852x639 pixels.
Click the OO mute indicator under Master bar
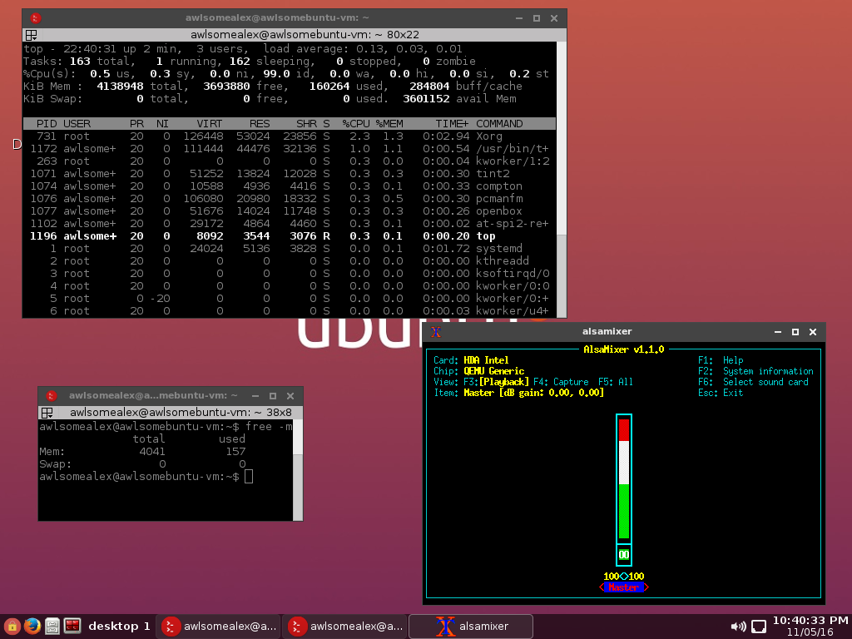click(624, 555)
